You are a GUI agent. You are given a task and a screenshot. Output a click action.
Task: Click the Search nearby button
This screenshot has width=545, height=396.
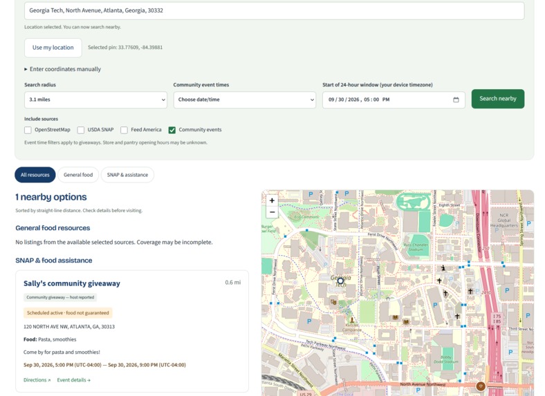(498, 99)
